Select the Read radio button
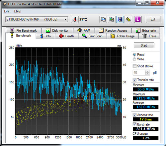The image size is (166, 146). coord(134,55)
